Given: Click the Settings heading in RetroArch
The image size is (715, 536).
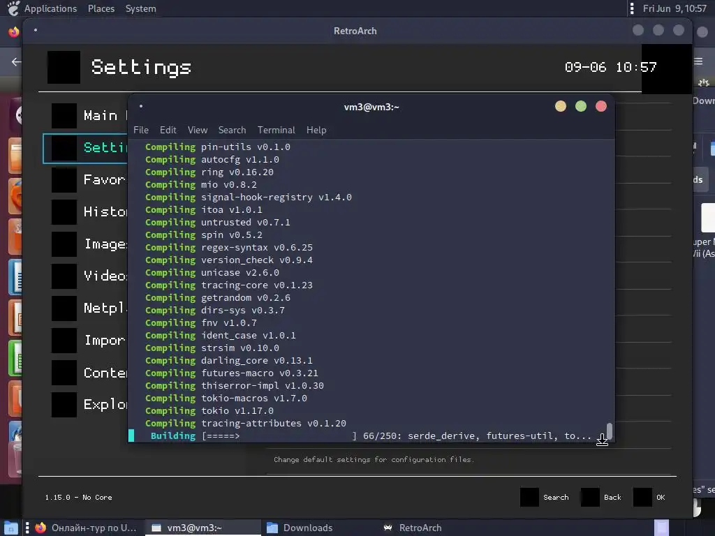Looking at the screenshot, I should (x=141, y=68).
